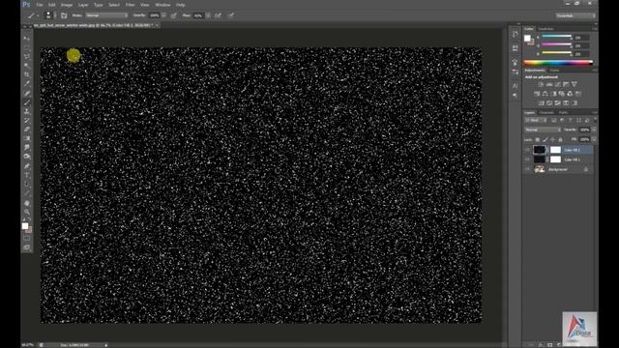Hide the Background layer

pos(527,169)
